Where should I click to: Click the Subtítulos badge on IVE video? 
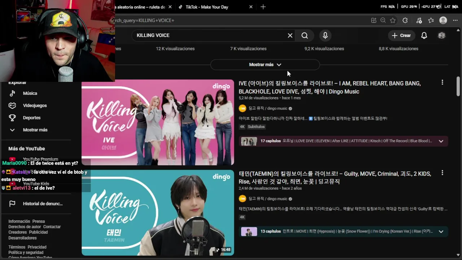[x=256, y=127]
